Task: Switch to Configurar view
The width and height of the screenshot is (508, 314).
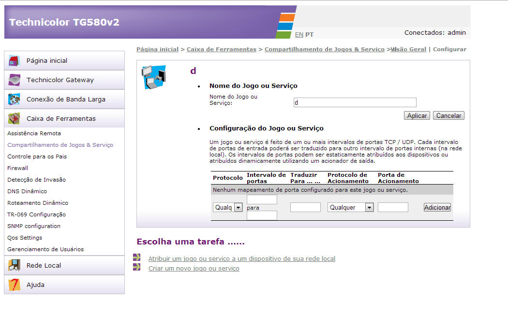Action: pyautogui.click(x=449, y=49)
